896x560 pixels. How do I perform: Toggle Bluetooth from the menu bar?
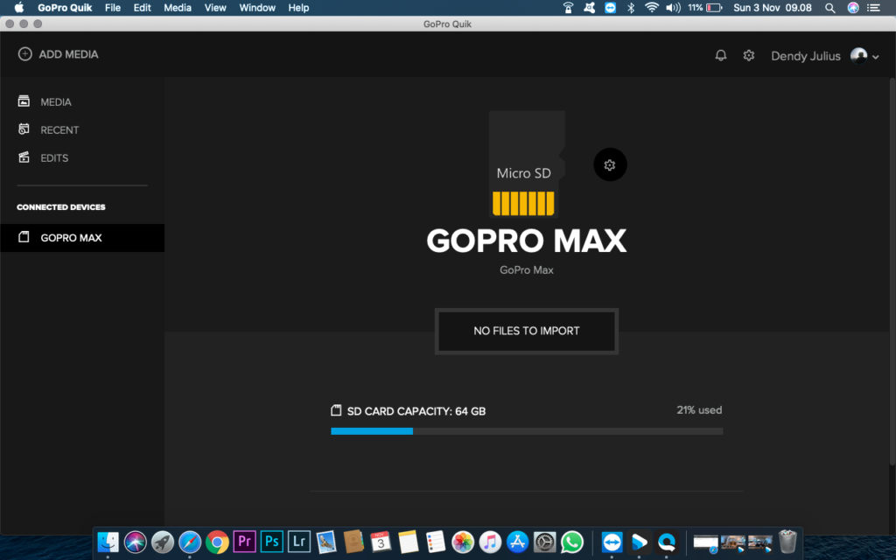632,8
